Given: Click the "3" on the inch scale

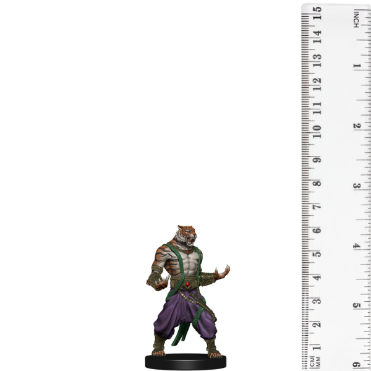Looking at the screenshot, I should [x=357, y=185].
